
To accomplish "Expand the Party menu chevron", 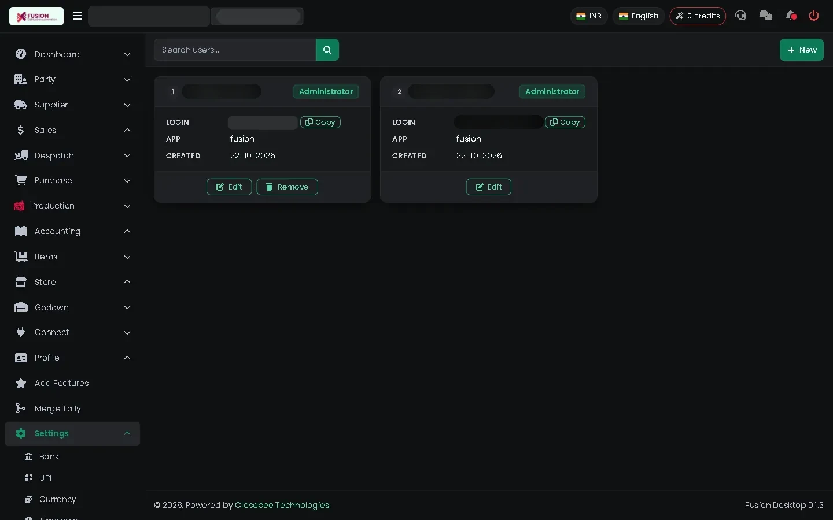I will (x=127, y=79).
